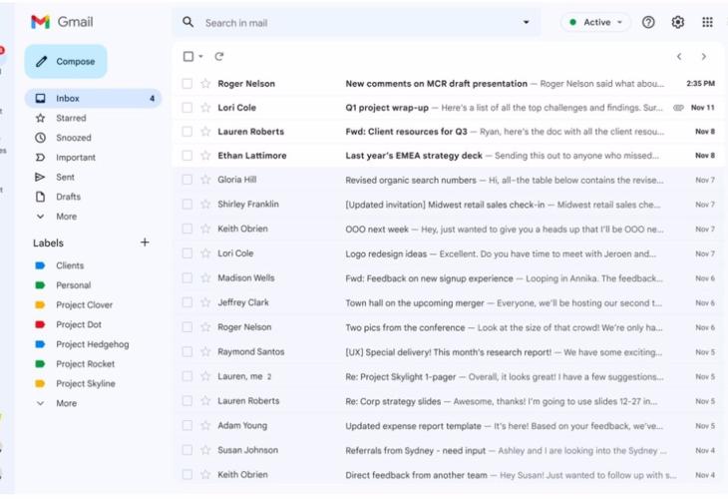This screenshot has width=728, height=499.
Task: Tick the checkbox beside Shirley Franklin's email
Action: [187, 205]
